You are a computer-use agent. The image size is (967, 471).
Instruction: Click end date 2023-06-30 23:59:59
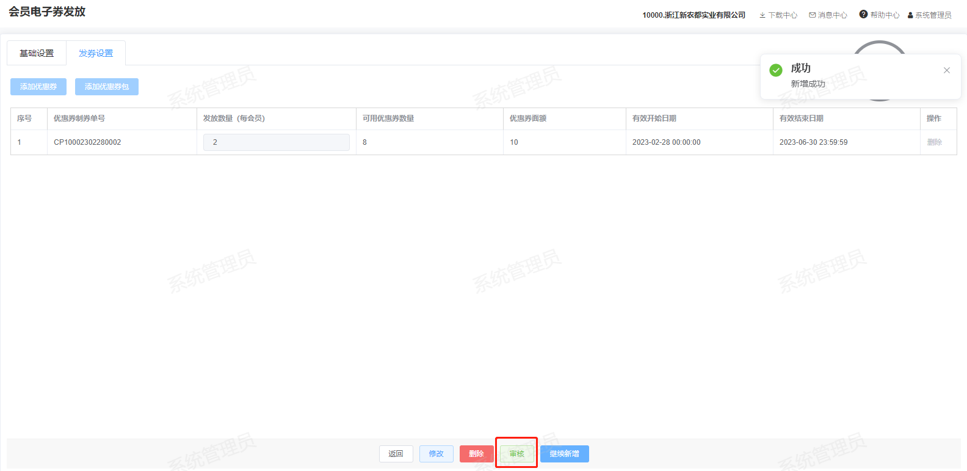point(814,142)
